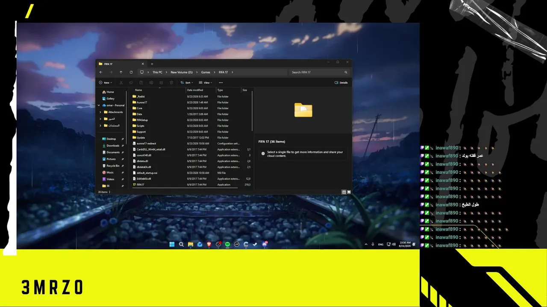Click the file list vertical scrollbar
547x307 pixels.
pos(253,111)
